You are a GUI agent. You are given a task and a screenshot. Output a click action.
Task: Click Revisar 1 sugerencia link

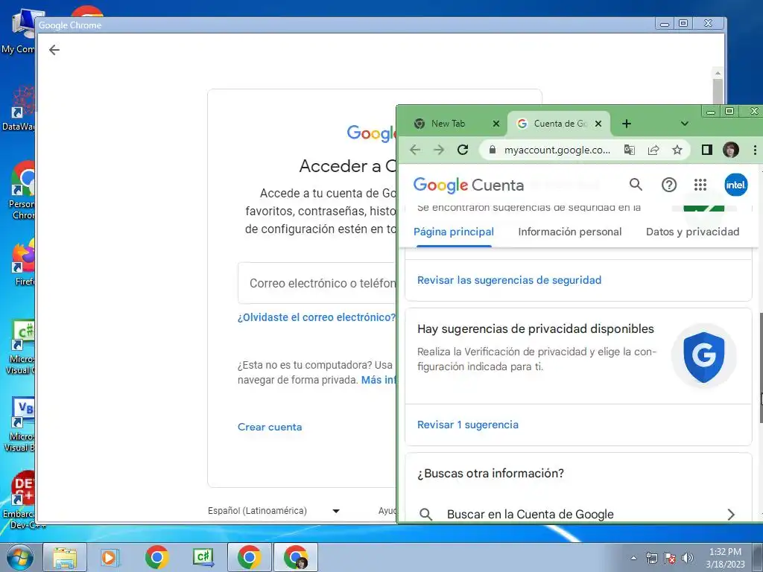468,425
